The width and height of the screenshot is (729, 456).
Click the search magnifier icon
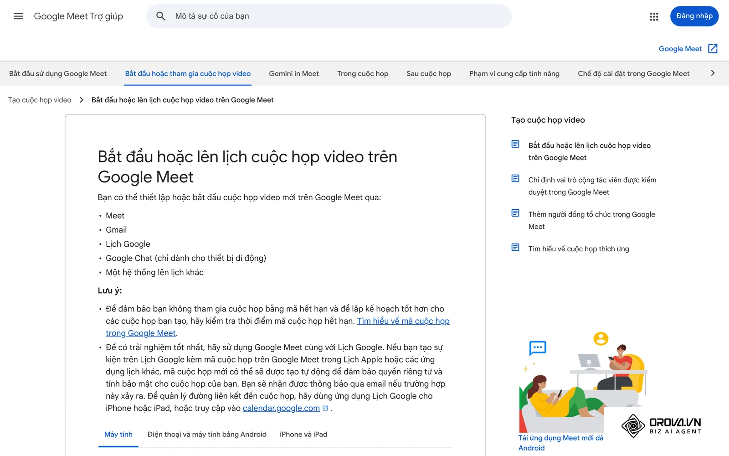coord(160,16)
